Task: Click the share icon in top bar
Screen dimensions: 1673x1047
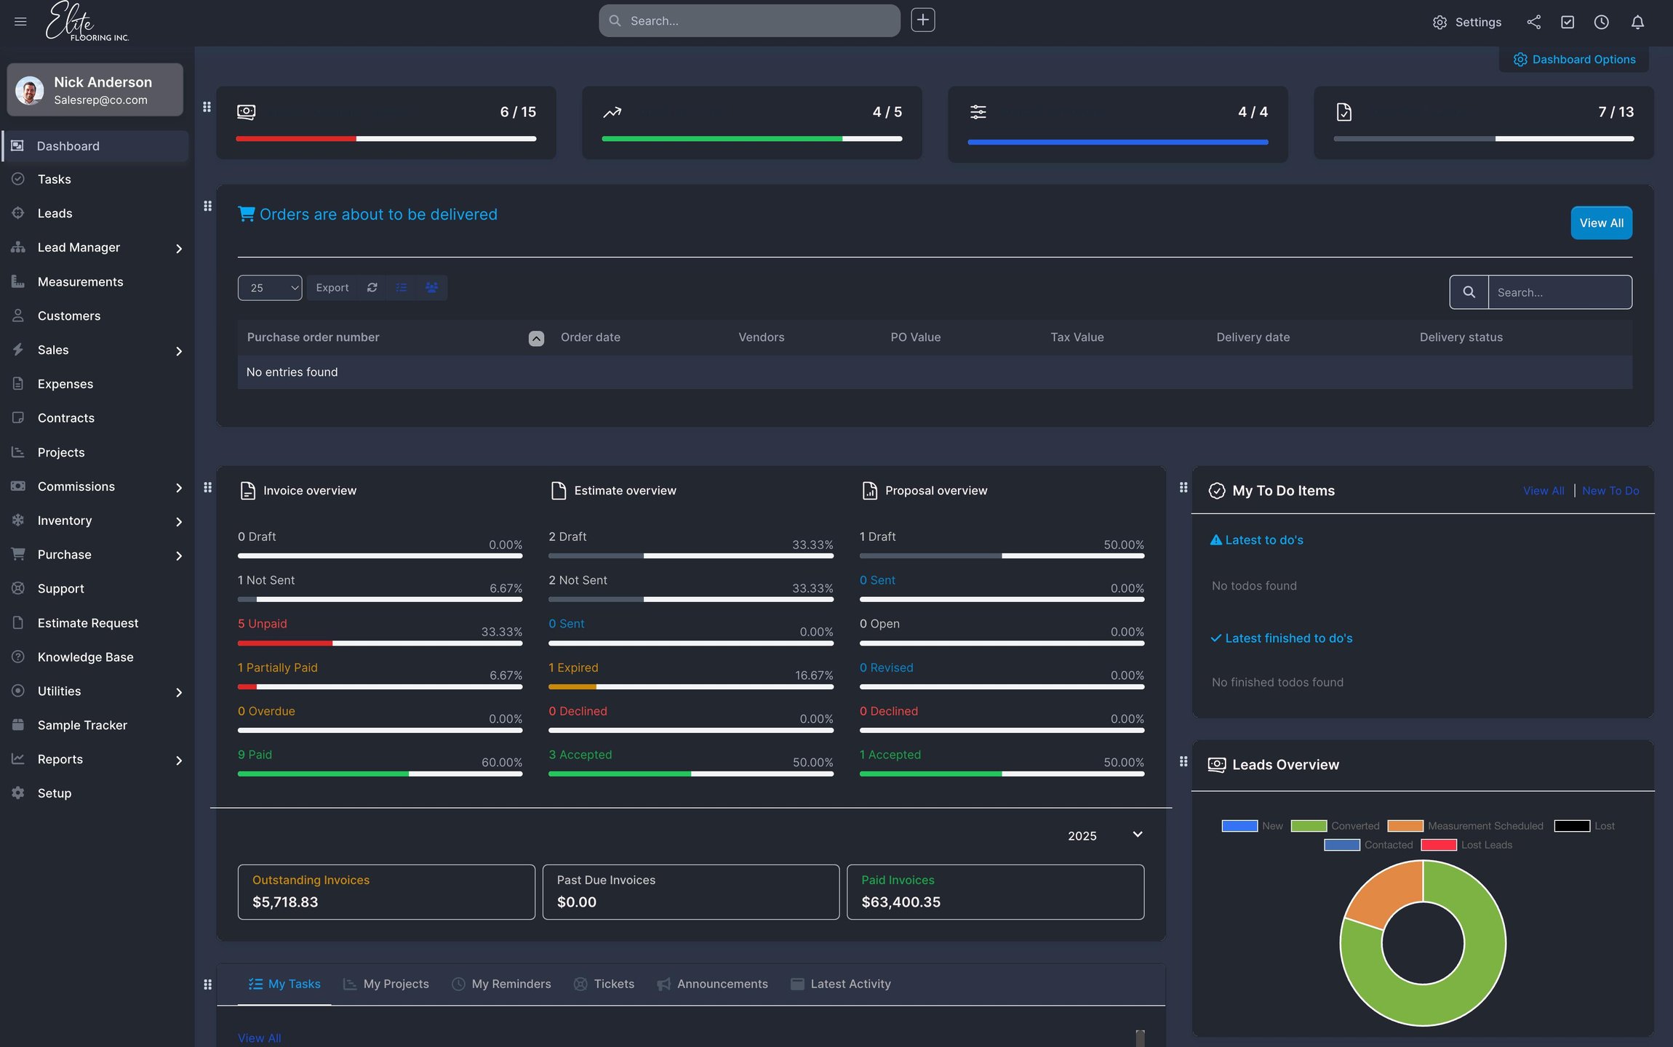Action: pyautogui.click(x=1533, y=22)
